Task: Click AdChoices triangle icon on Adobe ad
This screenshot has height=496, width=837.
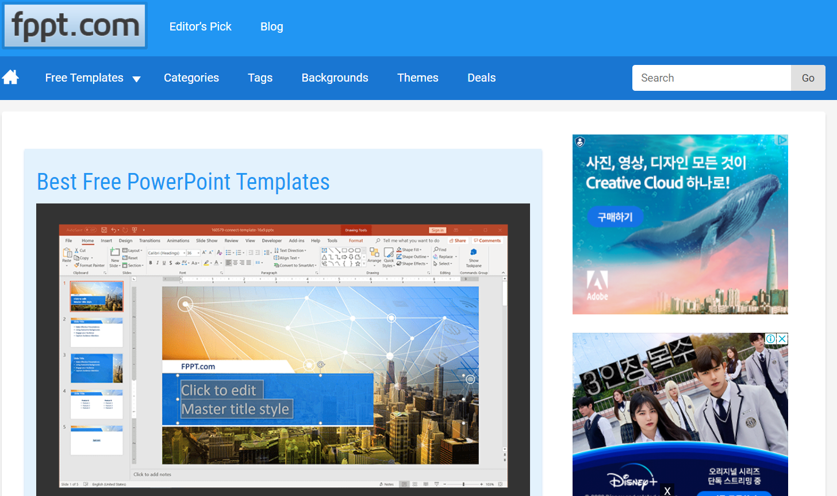Action: (x=781, y=140)
